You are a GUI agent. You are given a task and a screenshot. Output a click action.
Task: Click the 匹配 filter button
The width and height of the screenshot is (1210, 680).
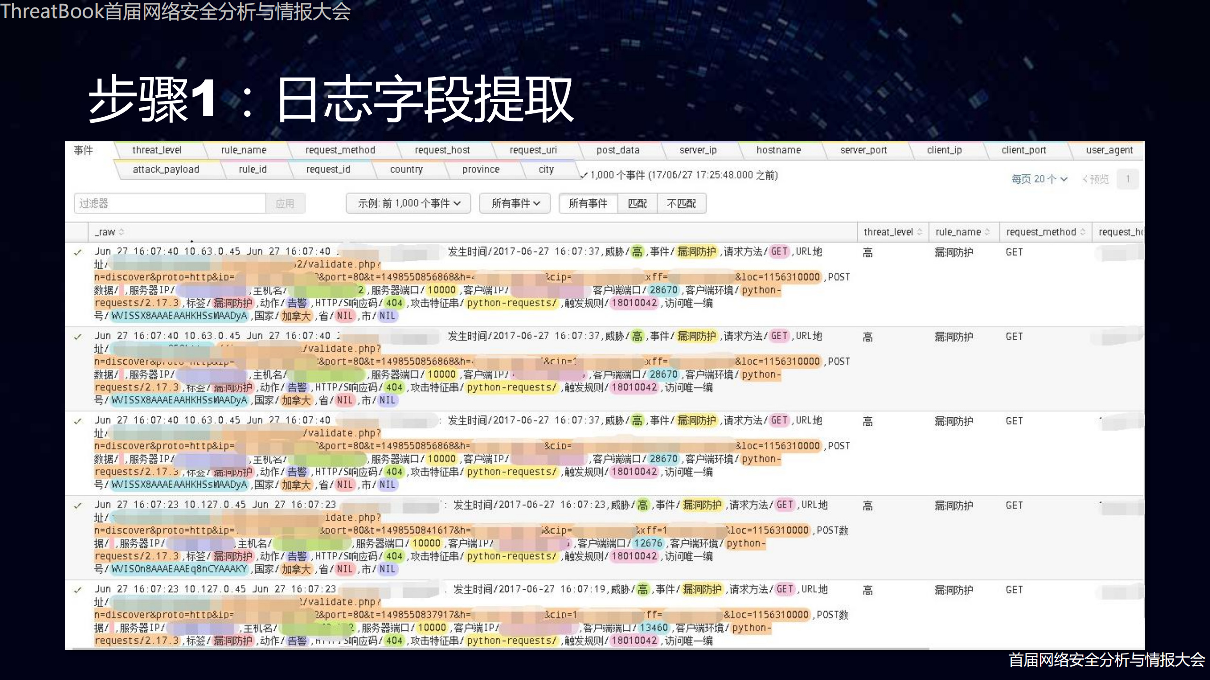click(637, 203)
